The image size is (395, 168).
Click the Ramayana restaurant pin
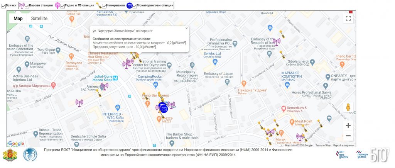coord(71,56)
